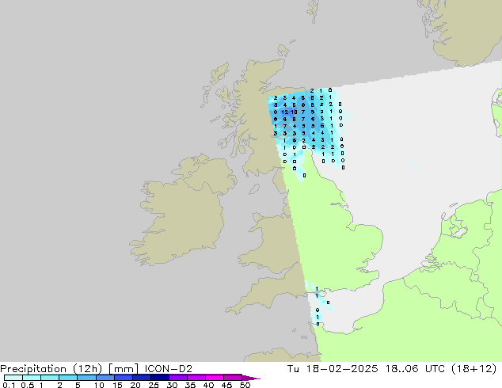The image size is (502, 388).
Task: Click the 'Precipitation (12h) [mm]' title text
Action: pos(69,369)
